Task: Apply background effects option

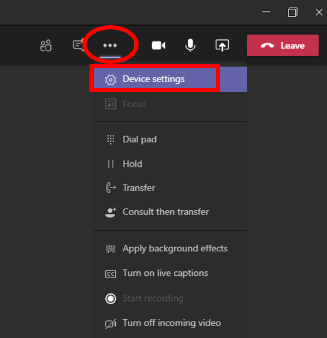Action: [170, 248]
